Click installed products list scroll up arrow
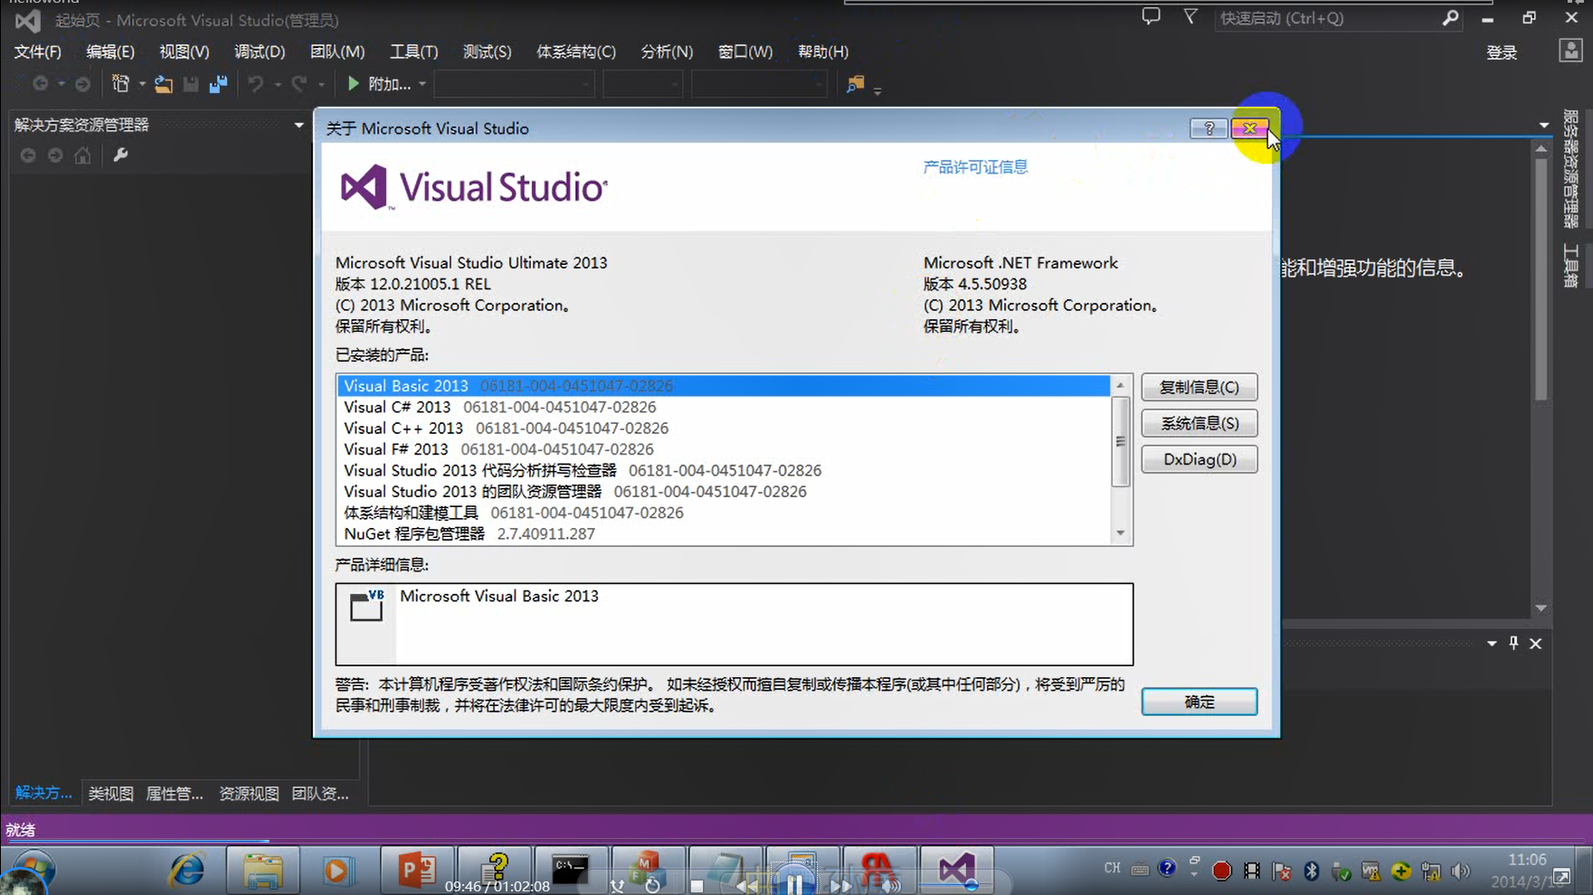 pos(1120,385)
